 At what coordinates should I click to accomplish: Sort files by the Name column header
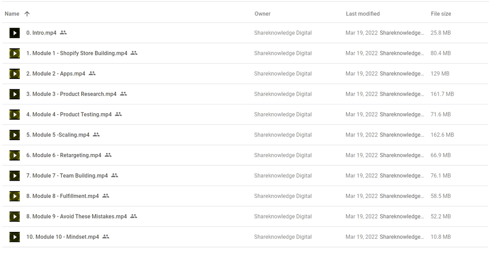[12, 14]
